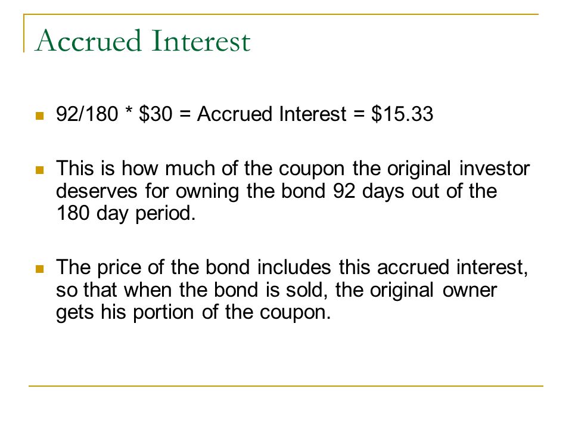Click "Accrued Interest" in the formula line
The image size is (572, 429).
point(272,113)
